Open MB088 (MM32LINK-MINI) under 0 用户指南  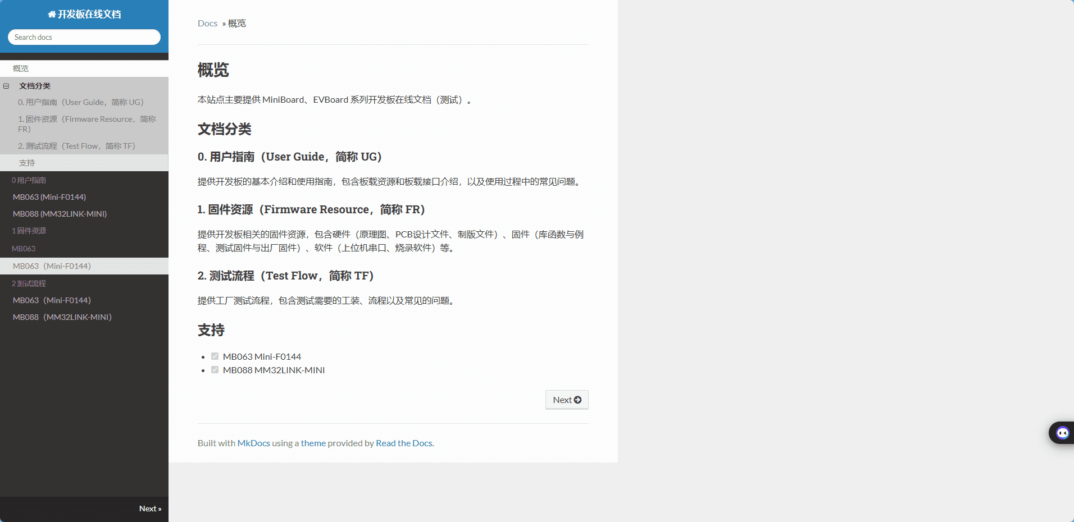pos(60,214)
